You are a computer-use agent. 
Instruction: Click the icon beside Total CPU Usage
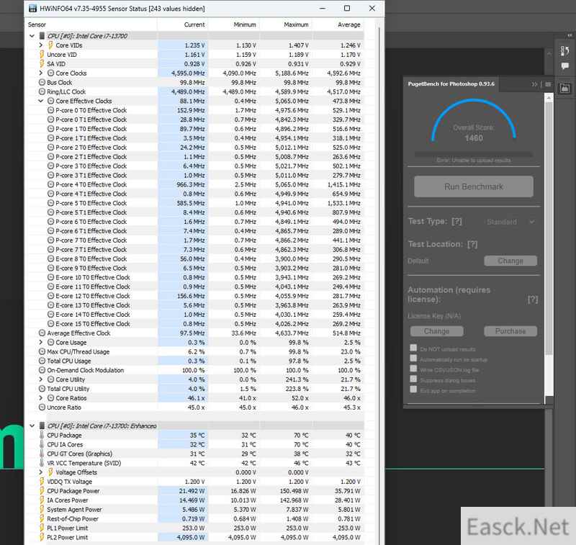click(x=42, y=361)
